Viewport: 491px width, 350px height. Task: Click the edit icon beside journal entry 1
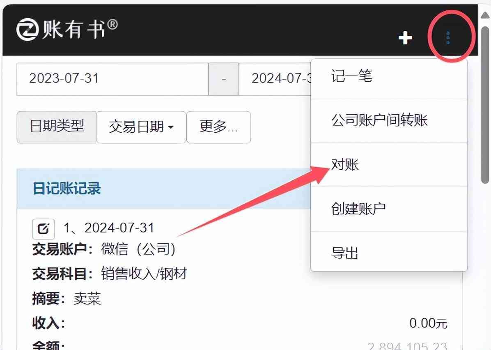pos(43,229)
